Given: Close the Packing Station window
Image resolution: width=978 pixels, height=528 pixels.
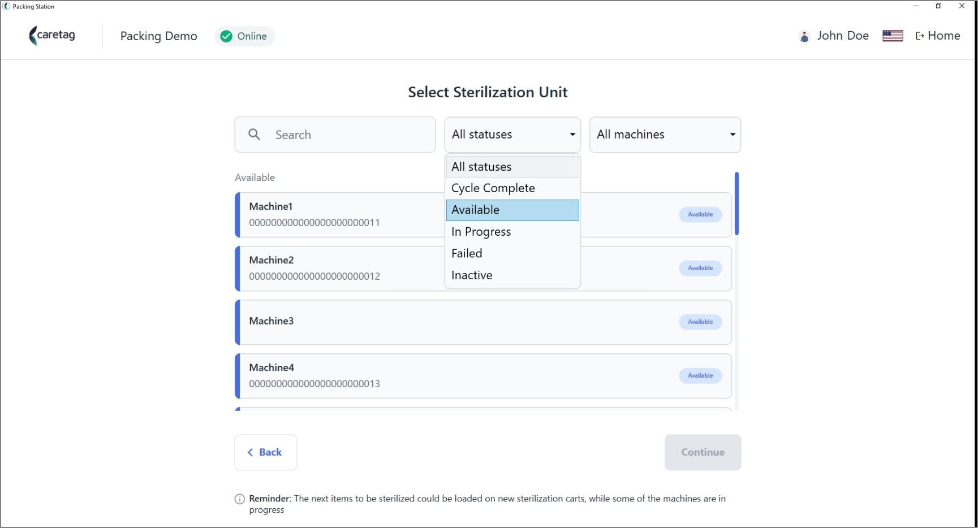Looking at the screenshot, I should point(962,6).
